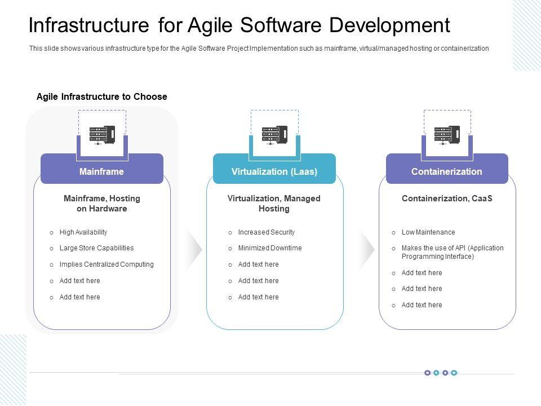This screenshot has width=541, height=406.
Task: Select the Mainframe header label
Action: click(x=102, y=171)
